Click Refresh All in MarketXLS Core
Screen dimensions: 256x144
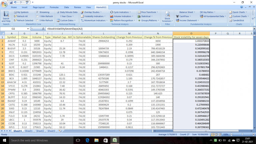(x=21, y=16)
